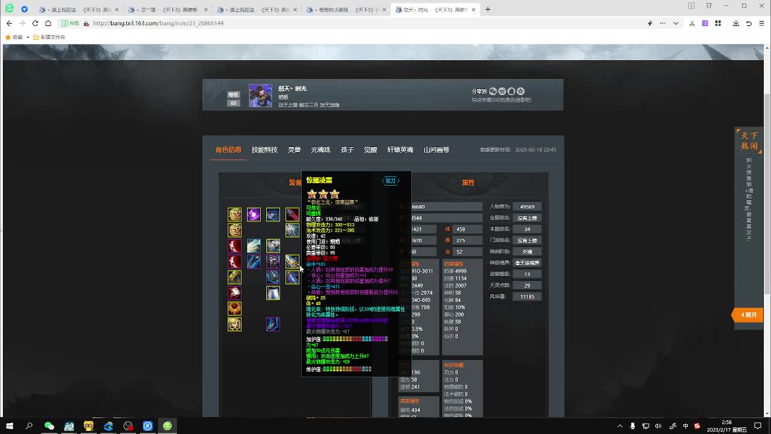Image resolution: width=771 pixels, height=434 pixels.
Task: Open the 元魂珠 tab
Action: [x=320, y=149]
